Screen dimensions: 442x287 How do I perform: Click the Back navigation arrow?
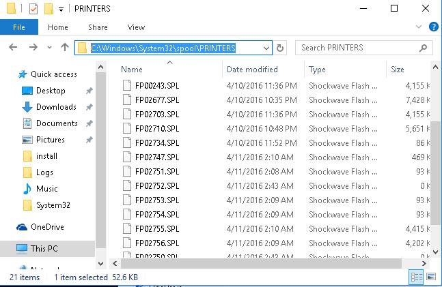(x=14, y=48)
